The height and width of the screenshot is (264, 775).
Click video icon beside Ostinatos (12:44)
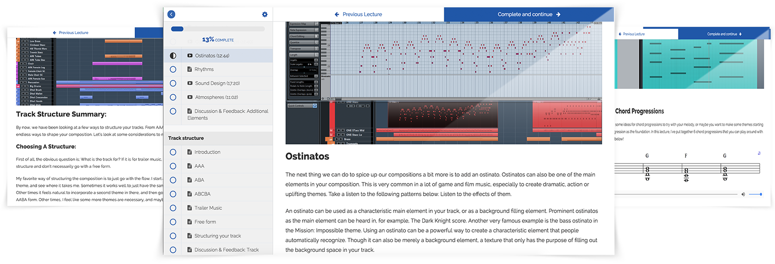[190, 56]
